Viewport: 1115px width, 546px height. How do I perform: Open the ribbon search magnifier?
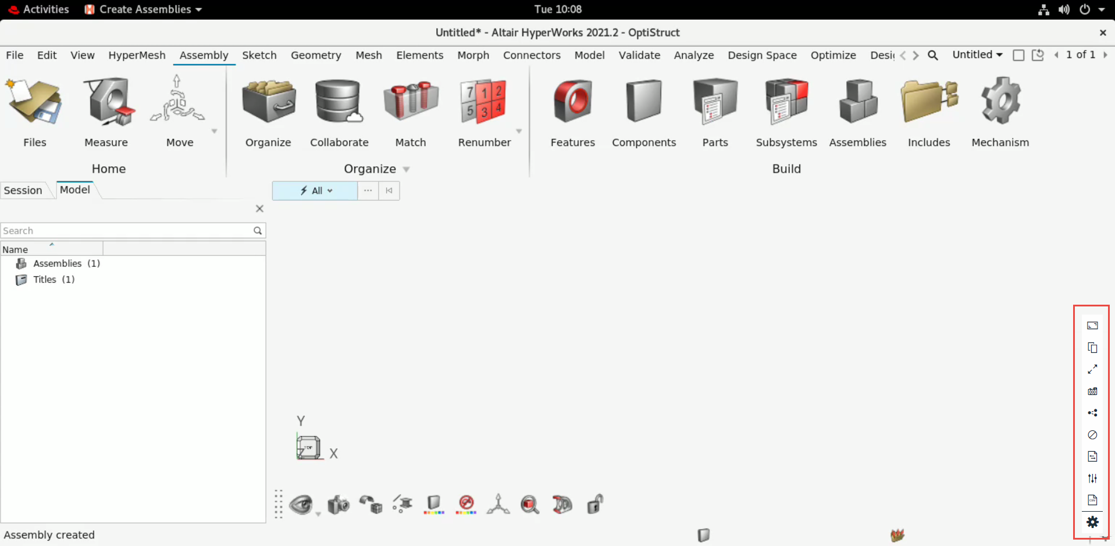coord(932,55)
